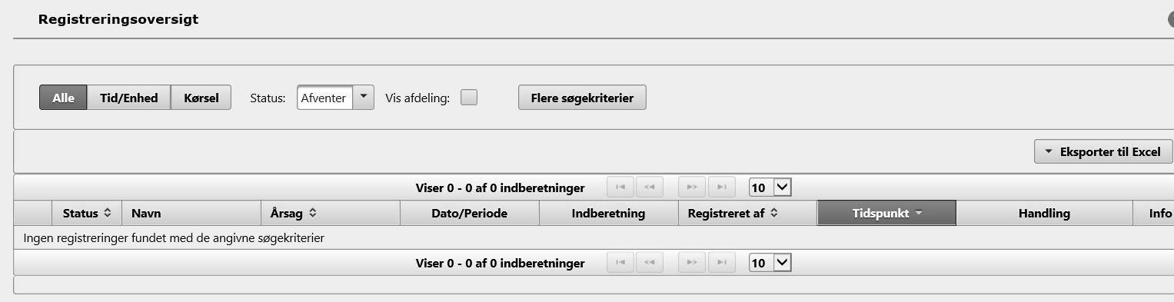Go to previous page in bottom pager

[650, 263]
